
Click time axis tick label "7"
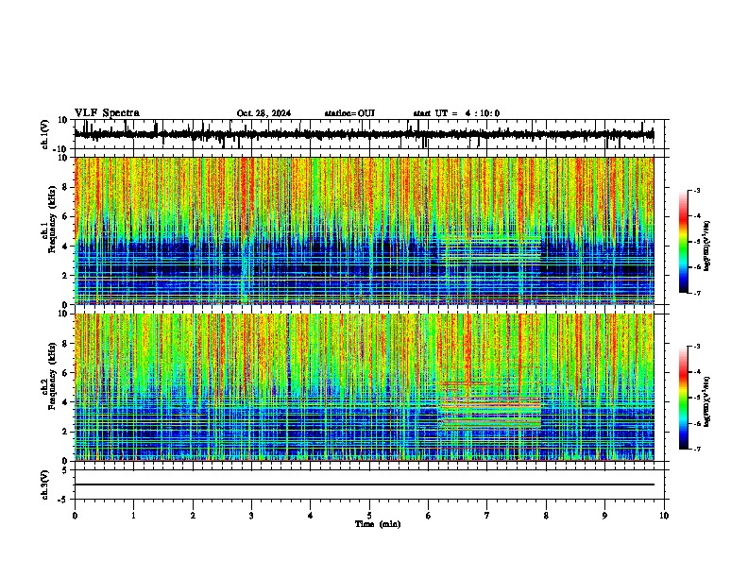click(x=487, y=516)
